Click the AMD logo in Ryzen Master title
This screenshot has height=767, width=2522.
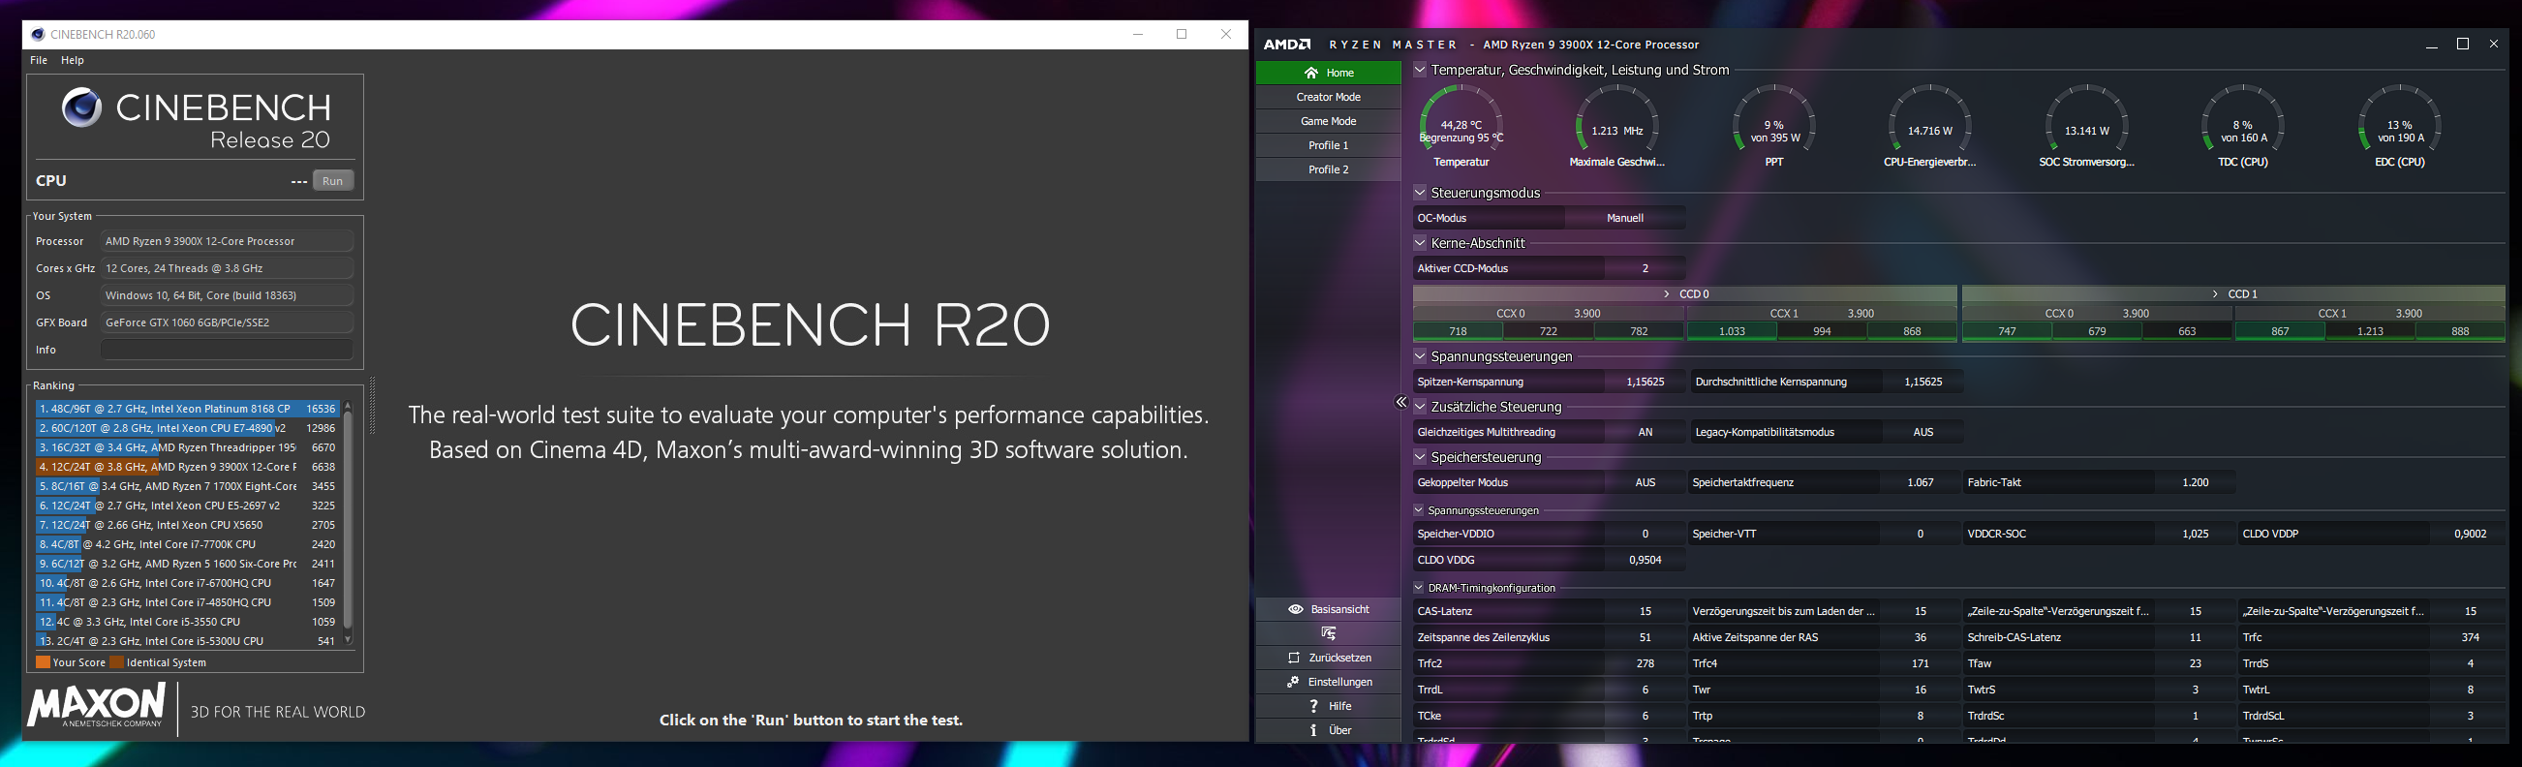click(1286, 45)
